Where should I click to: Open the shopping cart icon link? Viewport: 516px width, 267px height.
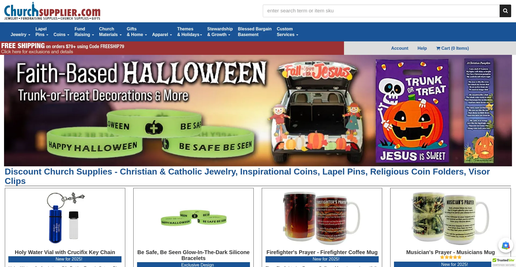point(452,48)
